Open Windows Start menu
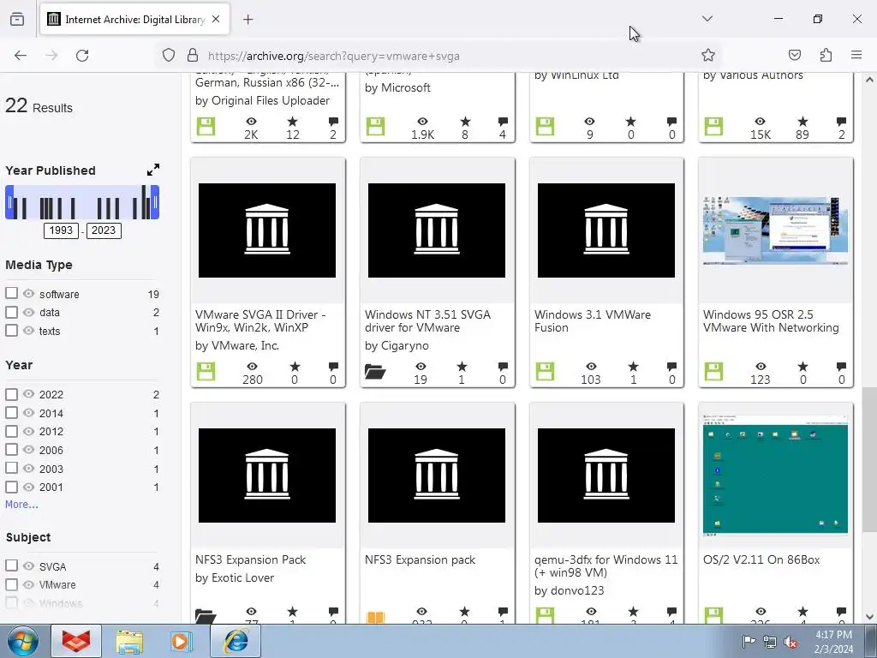The width and height of the screenshot is (877, 658). 23,642
